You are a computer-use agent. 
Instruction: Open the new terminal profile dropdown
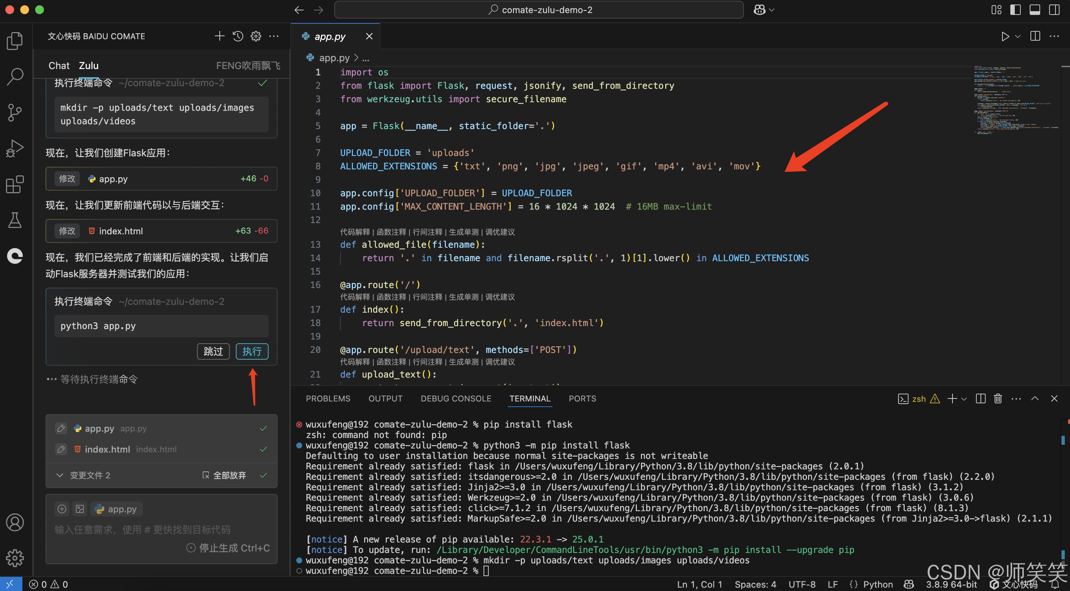click(x=964, y=399)
